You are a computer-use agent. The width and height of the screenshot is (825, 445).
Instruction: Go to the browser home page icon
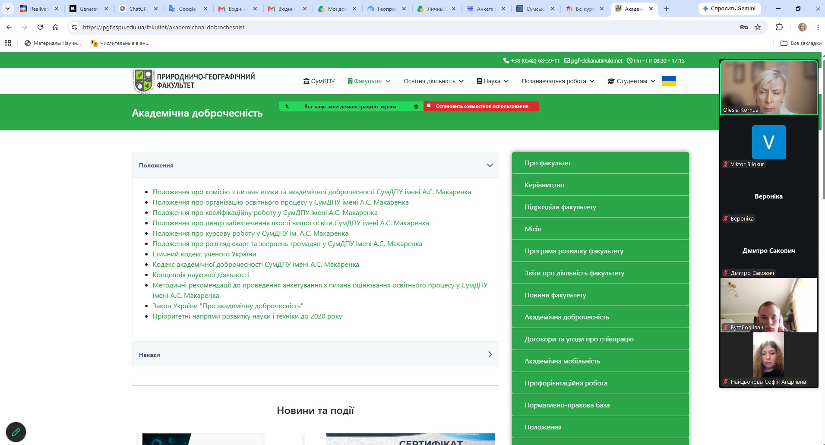(56, 27)
